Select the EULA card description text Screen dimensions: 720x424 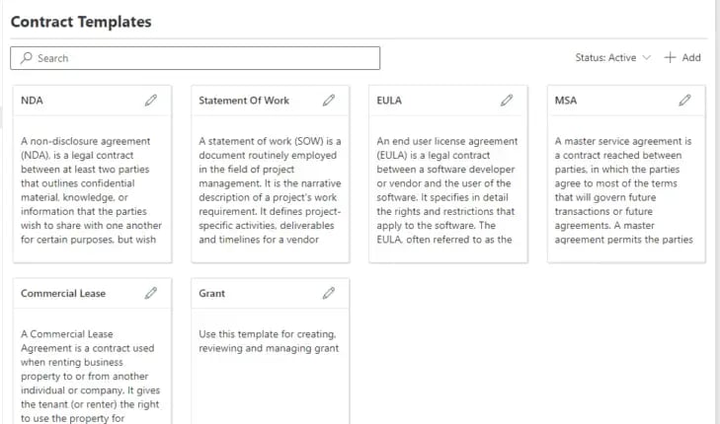[447, 190]
